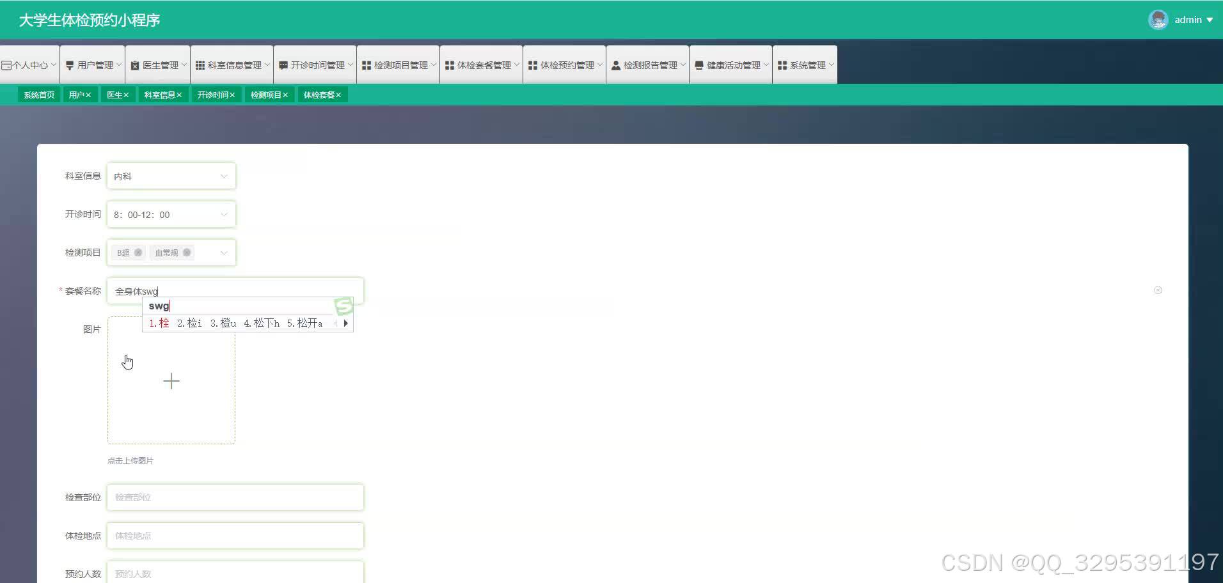Click the 用户管理 menu icon
This screenshot has height=583, width=1223.
tap(70, 65)
